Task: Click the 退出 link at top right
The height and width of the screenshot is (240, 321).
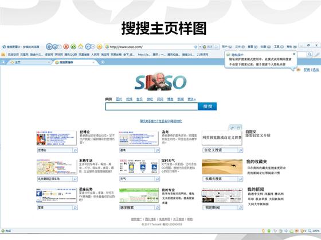Action: (316, 70)
